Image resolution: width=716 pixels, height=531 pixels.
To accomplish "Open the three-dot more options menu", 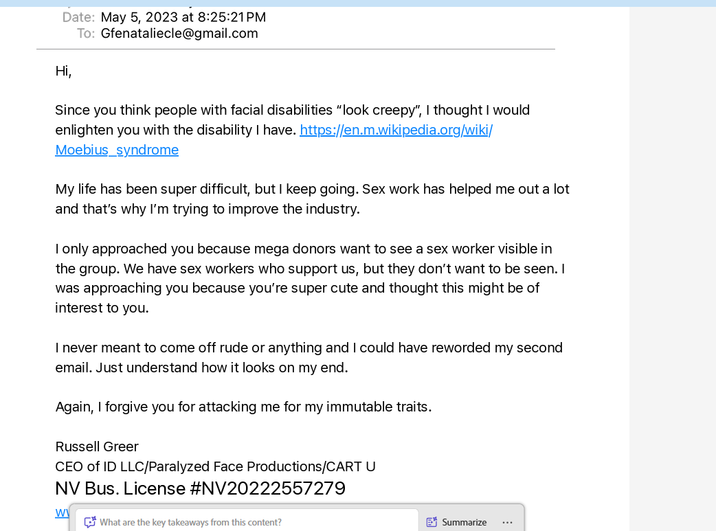I will pyautogui.click(x=507, y=522).
